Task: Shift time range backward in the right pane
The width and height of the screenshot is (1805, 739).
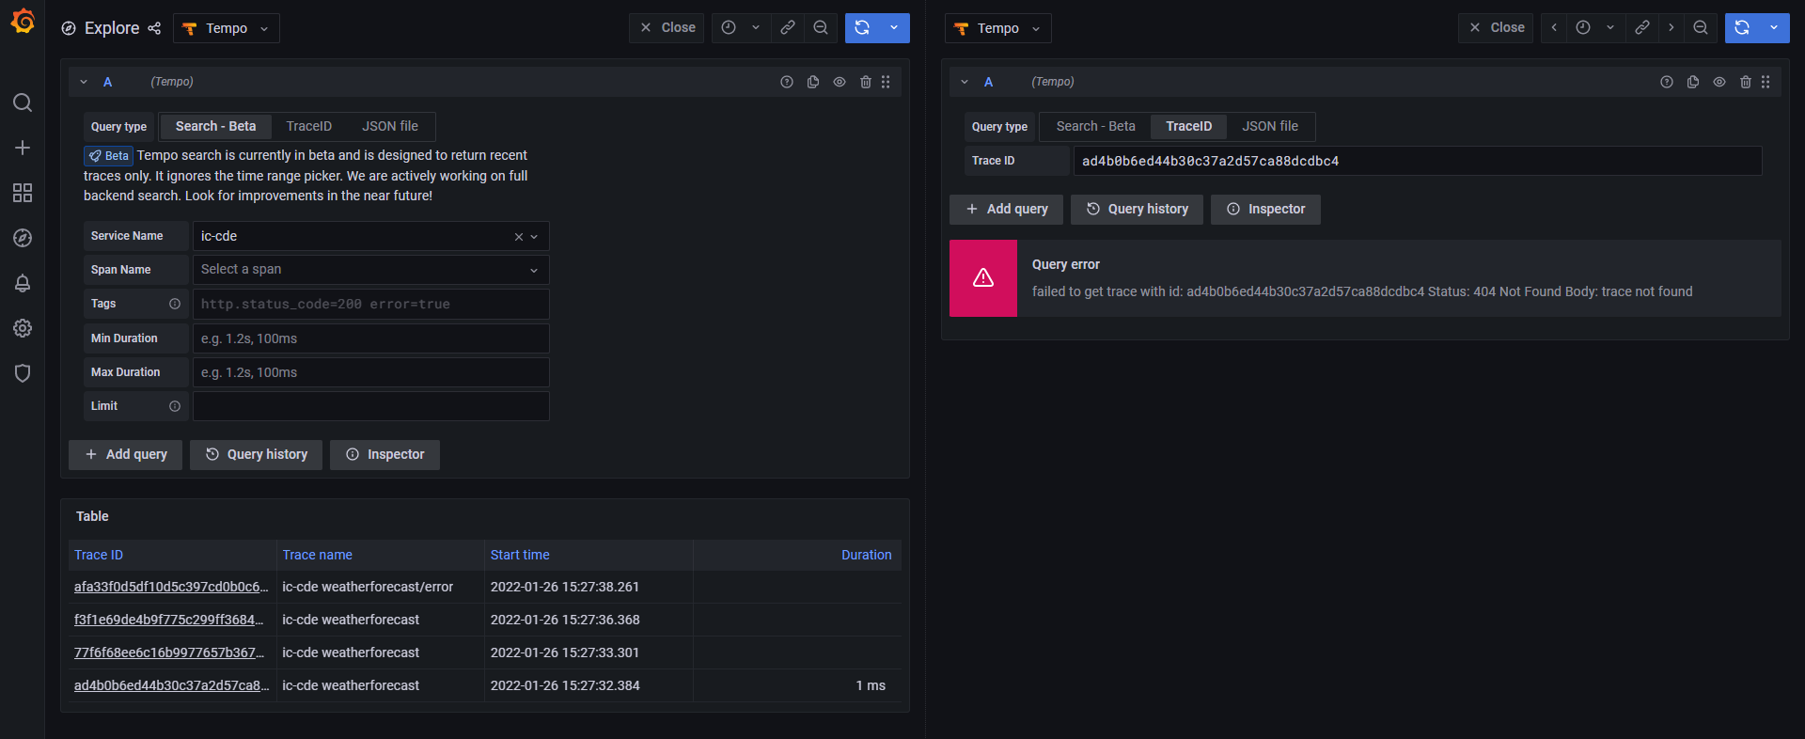Action: [1554, 28]
